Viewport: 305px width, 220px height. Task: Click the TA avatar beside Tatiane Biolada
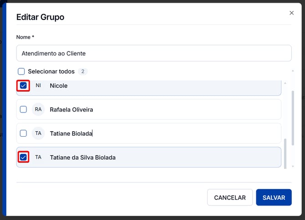coord(38,133)
